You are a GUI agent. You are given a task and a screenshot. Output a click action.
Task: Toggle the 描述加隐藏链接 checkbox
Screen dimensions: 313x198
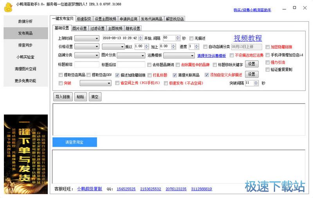click(x=117, y=75)
